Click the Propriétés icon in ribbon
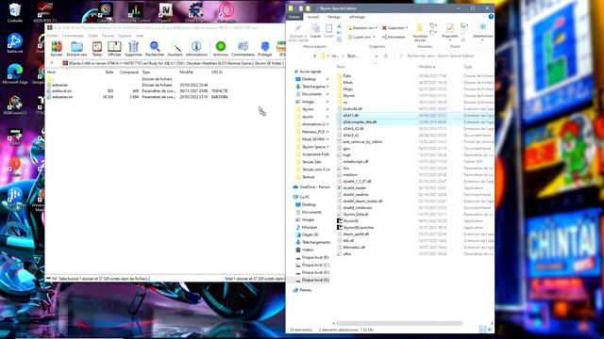The width and height of the screenshot is (604, 339). pos(449,31)
